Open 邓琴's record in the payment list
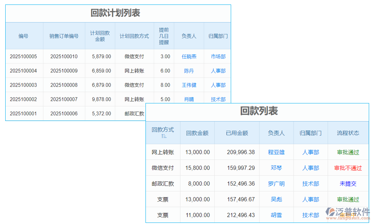 pos(276,168)
